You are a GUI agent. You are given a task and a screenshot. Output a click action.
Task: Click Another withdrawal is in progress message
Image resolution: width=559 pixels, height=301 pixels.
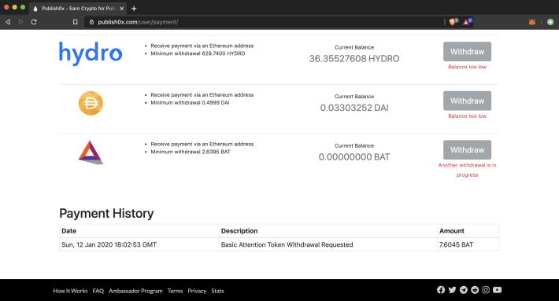[467, 170]
